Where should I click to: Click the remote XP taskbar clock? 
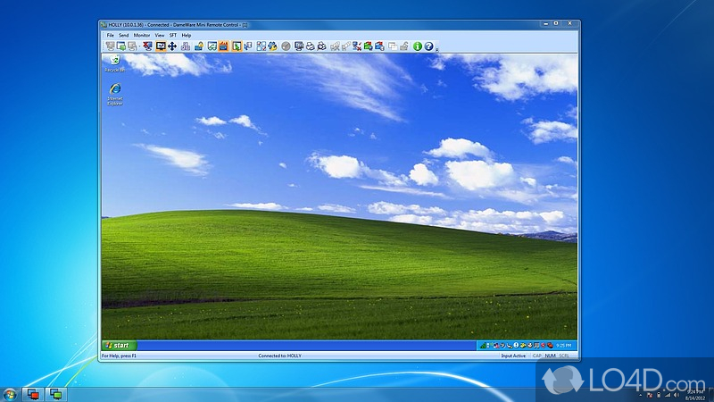click(566, 345)
